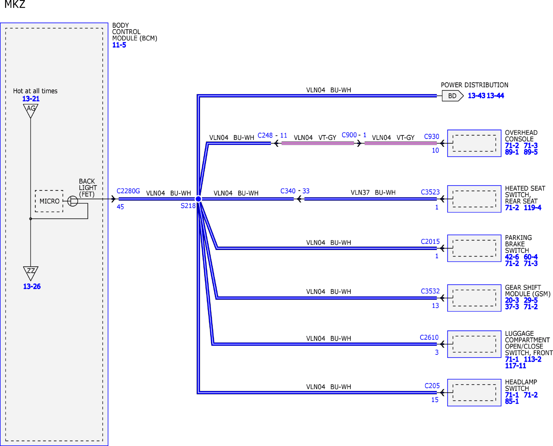Click the AG triangle power symbol
The height and width of the screenshot is (446, 553).
[x=31, y=111]
